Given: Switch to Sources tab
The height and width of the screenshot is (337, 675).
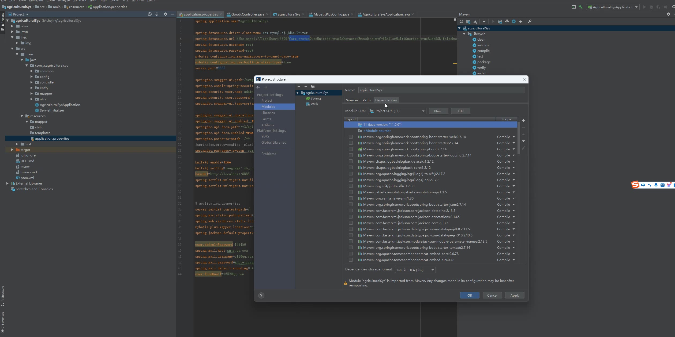Looking at the screenshot, I should tap(352, 100).
